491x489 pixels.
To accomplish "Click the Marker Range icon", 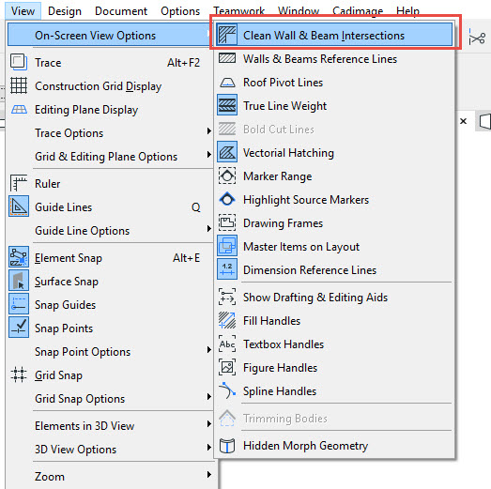I will pyautogui.click(x=227, y=176).
